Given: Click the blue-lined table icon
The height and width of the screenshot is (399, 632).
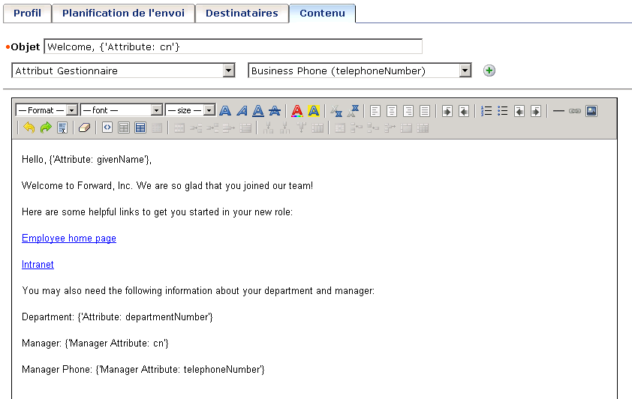Looking at the screenshot, I should pos(140,128).
